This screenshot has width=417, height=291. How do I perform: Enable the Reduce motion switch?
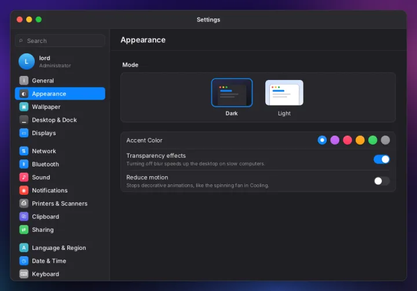point(381,181)
